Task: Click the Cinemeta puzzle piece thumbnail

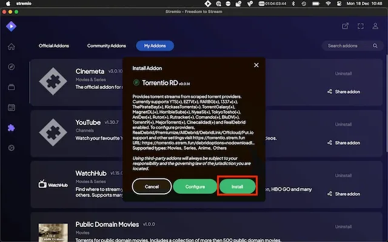Action: click(53, 81)
